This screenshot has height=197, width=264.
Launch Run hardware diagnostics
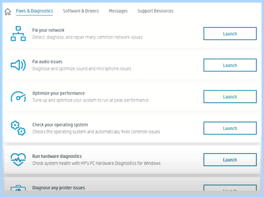230,160
